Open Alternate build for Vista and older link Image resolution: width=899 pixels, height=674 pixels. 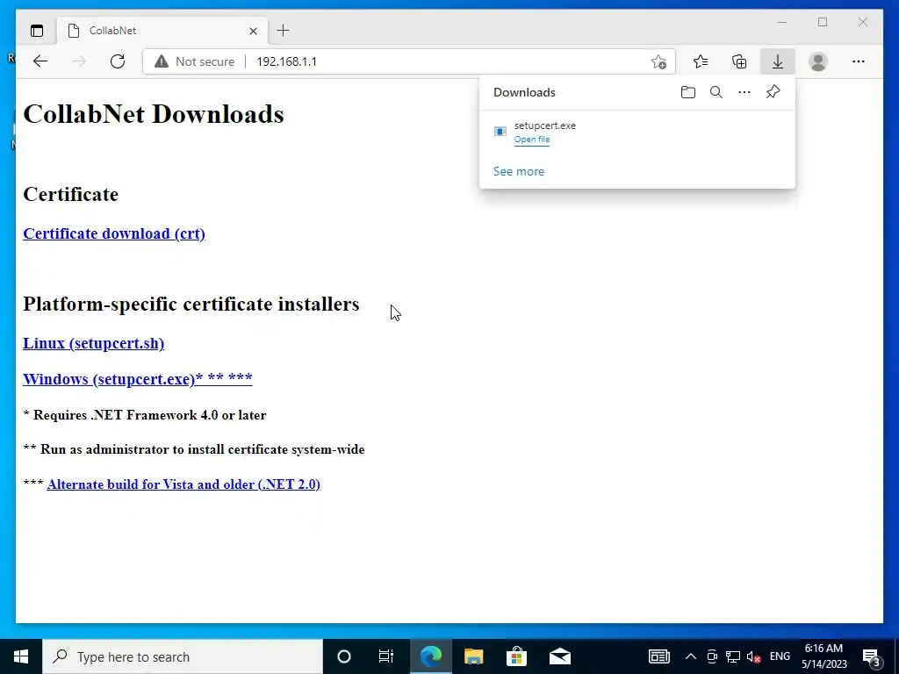tap(183, 484)
